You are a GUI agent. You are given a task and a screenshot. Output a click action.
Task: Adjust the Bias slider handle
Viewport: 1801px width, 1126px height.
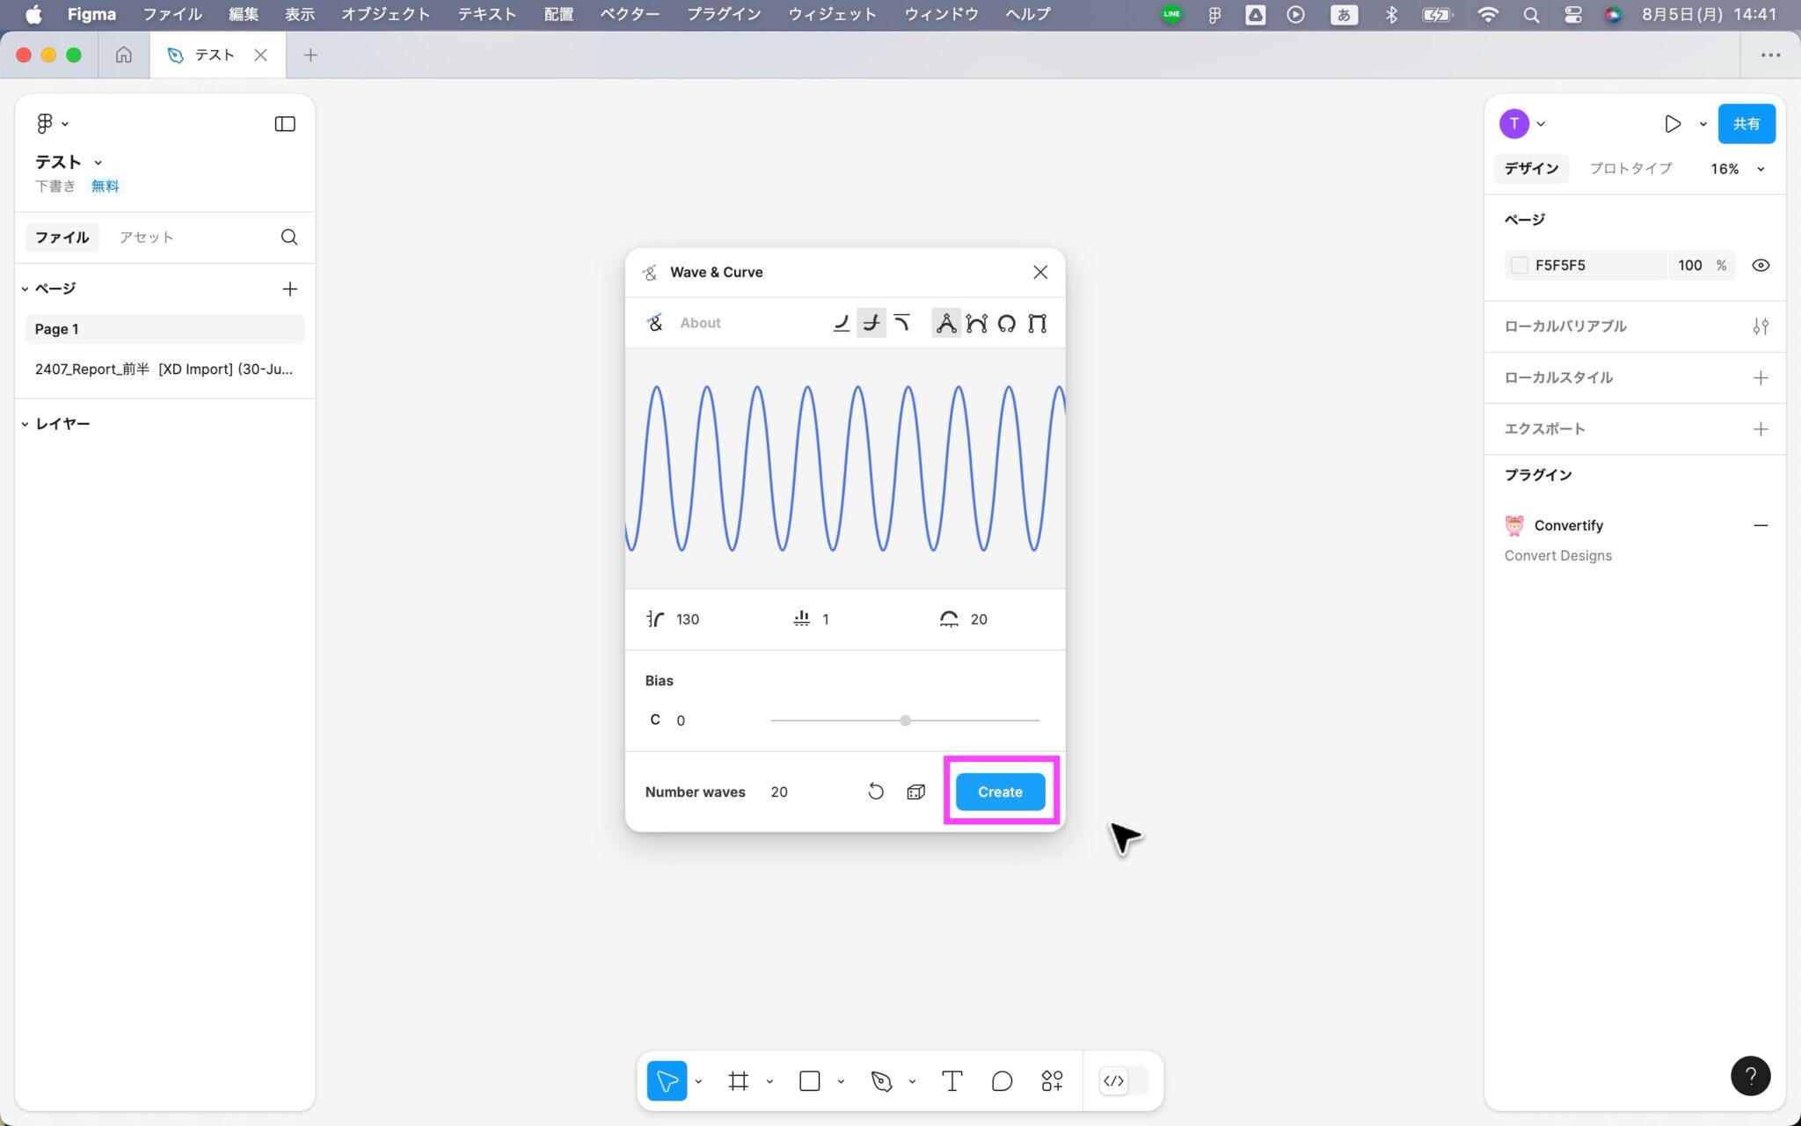tap(905, 720)
